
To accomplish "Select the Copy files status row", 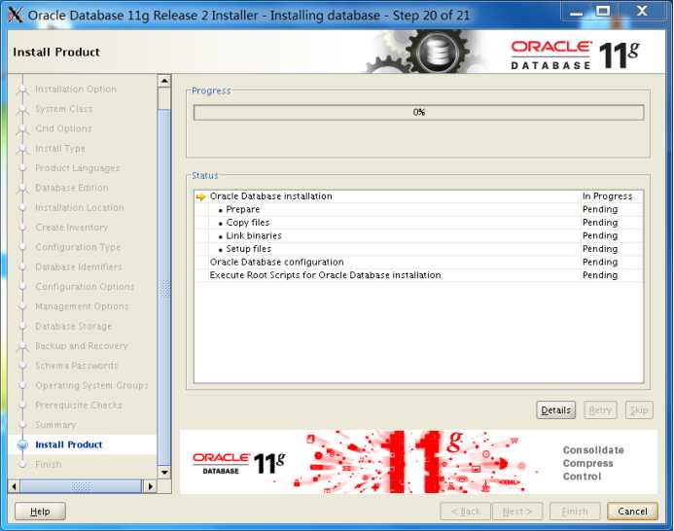I will pos(418,223).
